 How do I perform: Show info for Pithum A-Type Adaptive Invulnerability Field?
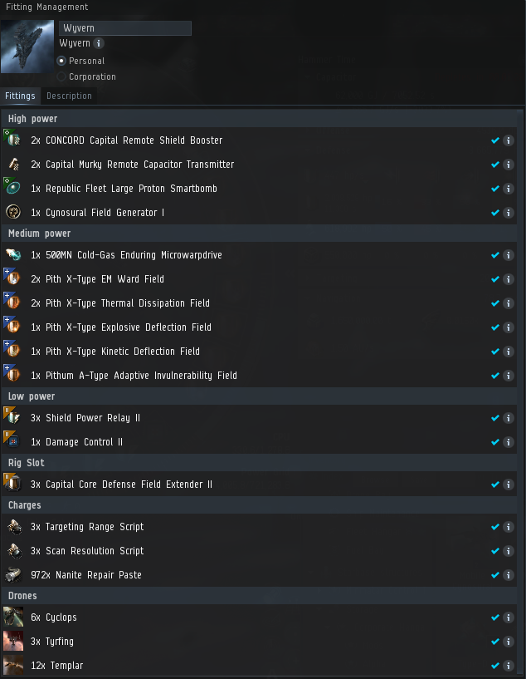coord(509,376)
